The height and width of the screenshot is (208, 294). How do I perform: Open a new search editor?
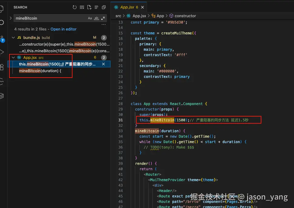pyautogui.click(x=89, y=7)
